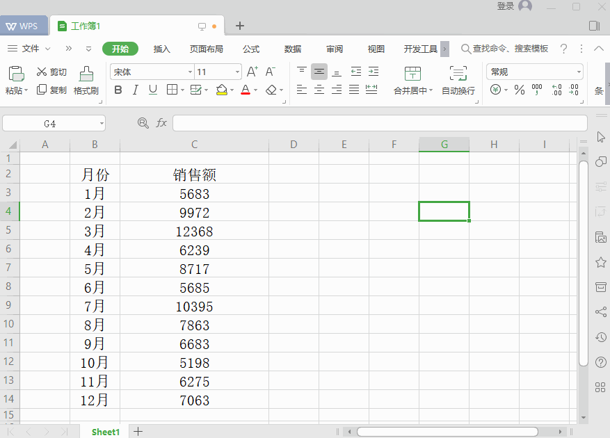Apply comma thousands separator style
This screenshot has width=610, height=438.
coord(537,90)
